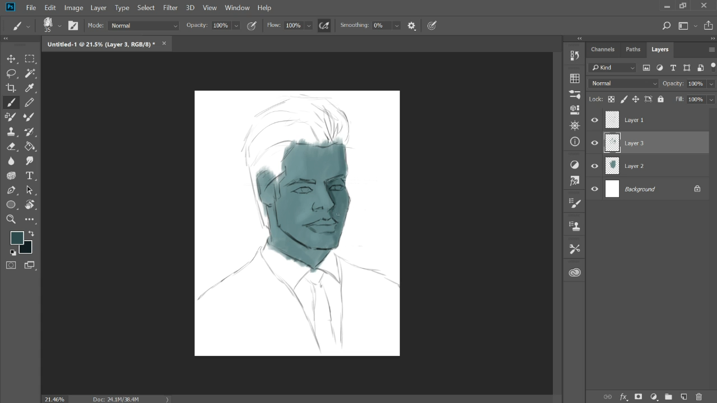Open the Search magnifier in options bar

point(666,26)
